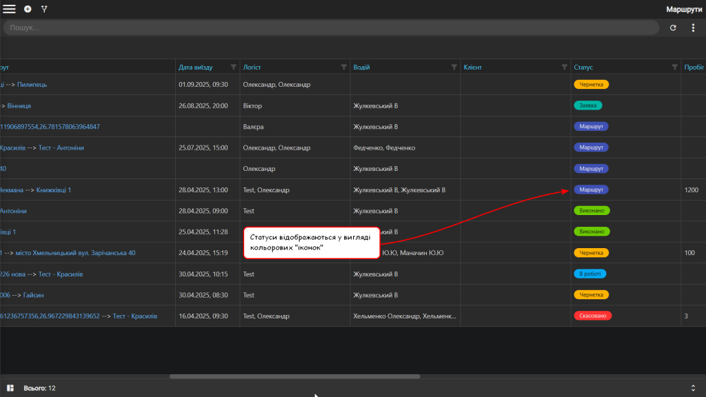Sort by Клієнт column header
Screen dimensions: 706x397
472,67
